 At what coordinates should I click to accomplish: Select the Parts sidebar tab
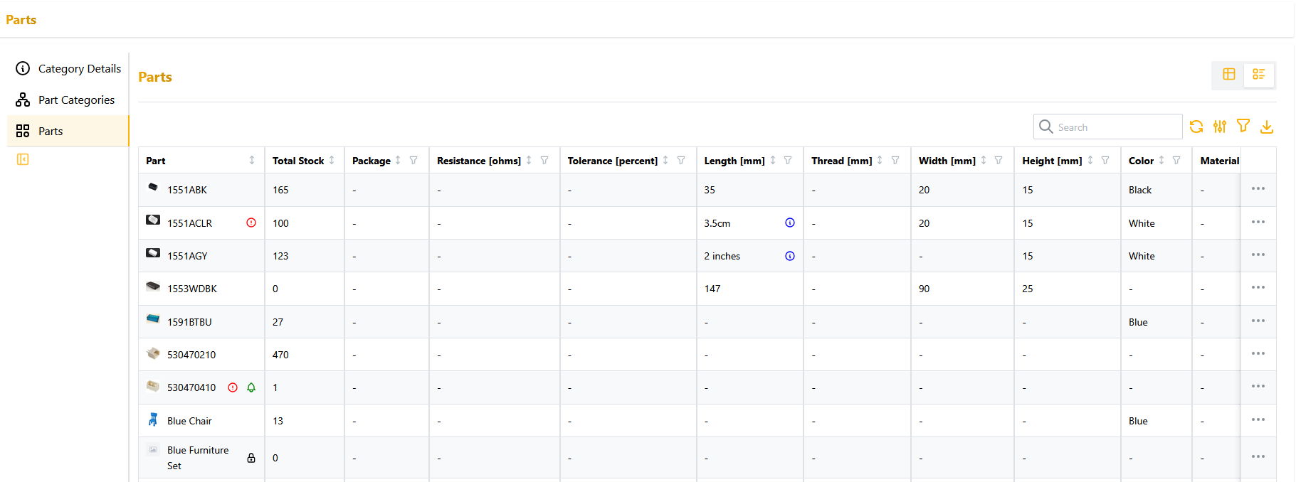(68, 131)
